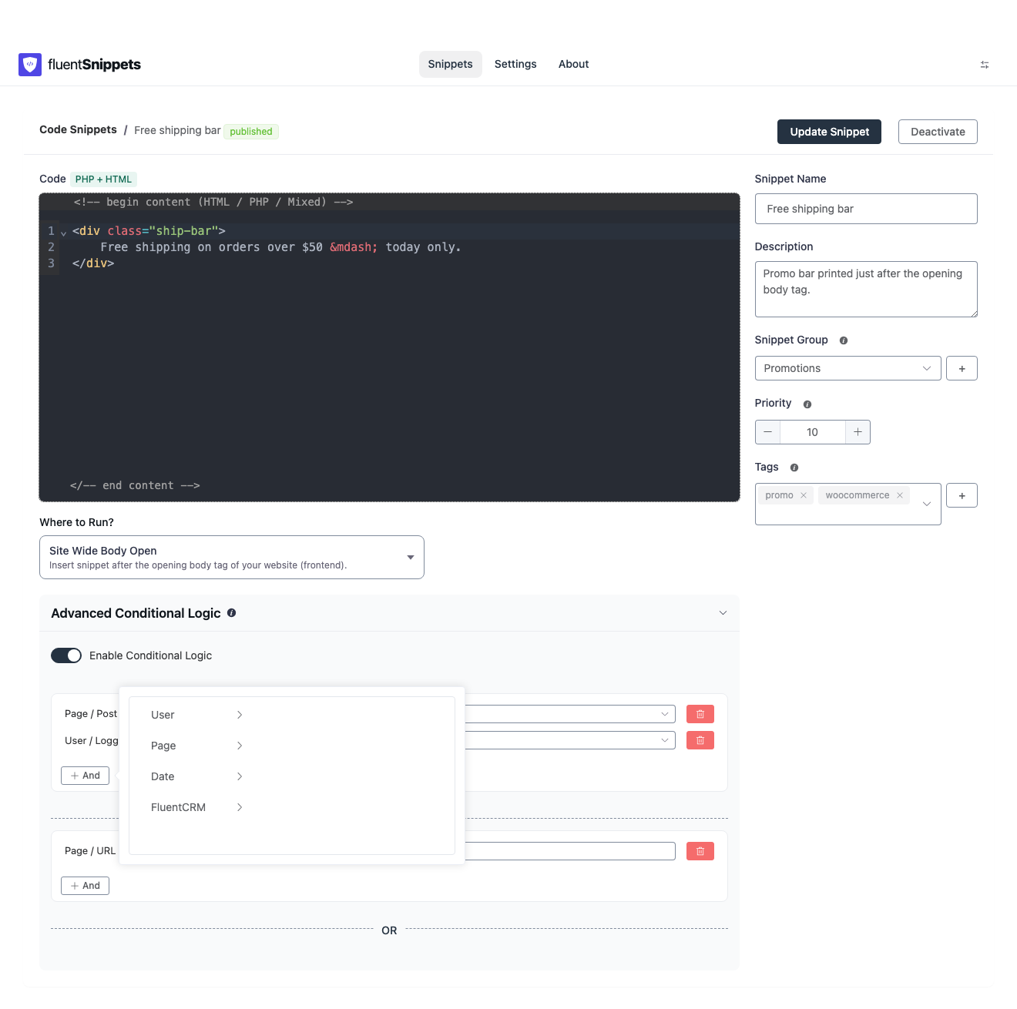Viewport: 1017px width, 1009px height.
Task: Click the Priority number field
Action: point(812,432)
